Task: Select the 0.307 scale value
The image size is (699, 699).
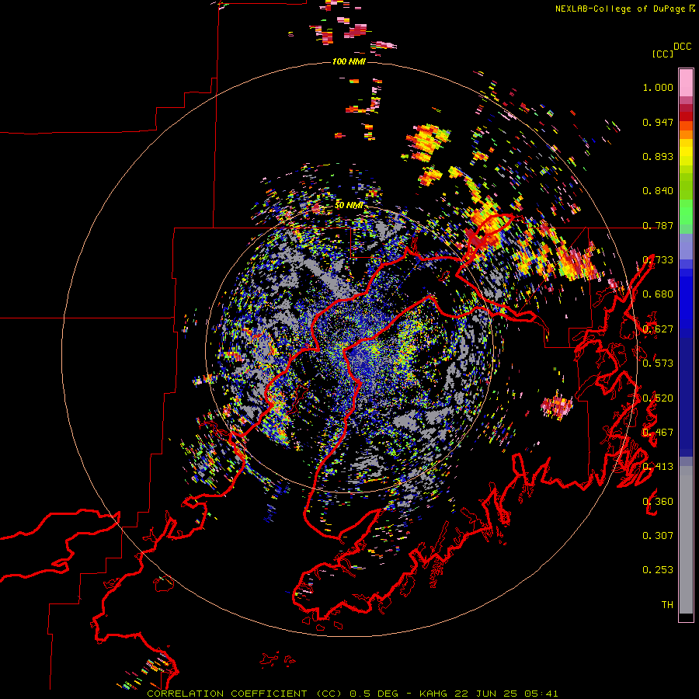Action: pyautogui.click(x=658, y=535)
